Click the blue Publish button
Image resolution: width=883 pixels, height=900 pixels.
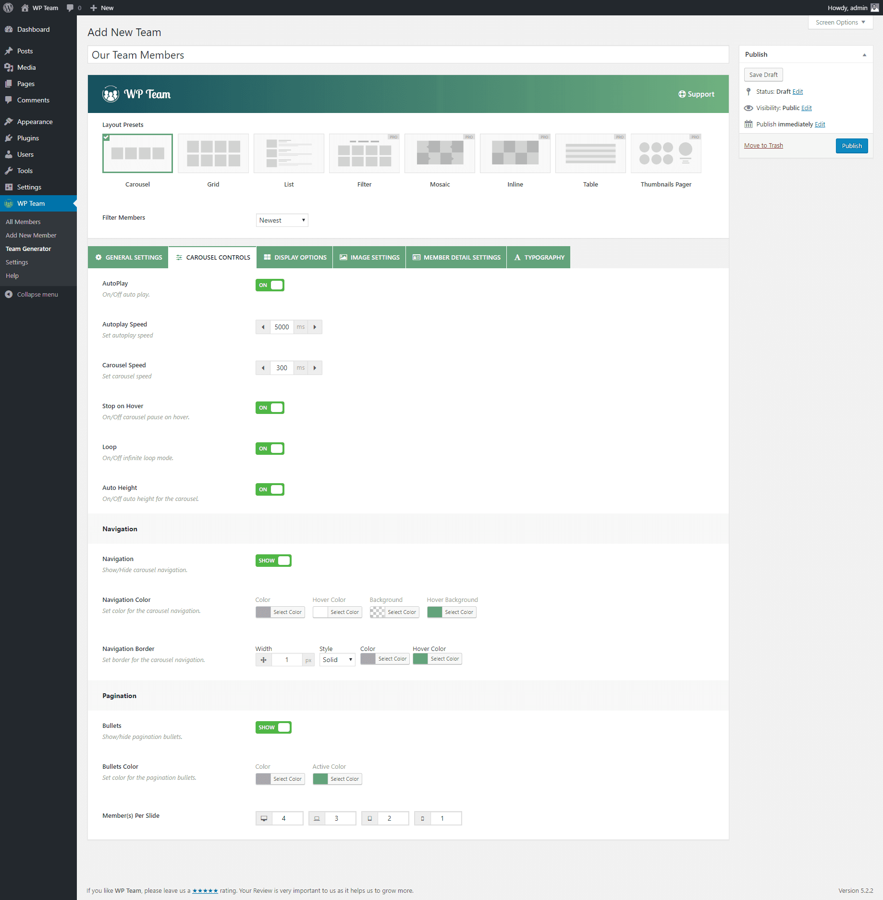tap(851, 146)
